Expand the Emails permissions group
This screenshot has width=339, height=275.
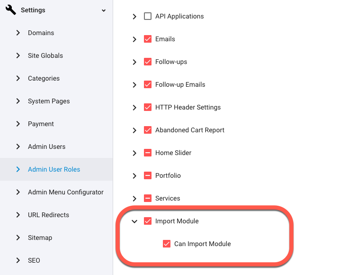click(x=134, y=39)
